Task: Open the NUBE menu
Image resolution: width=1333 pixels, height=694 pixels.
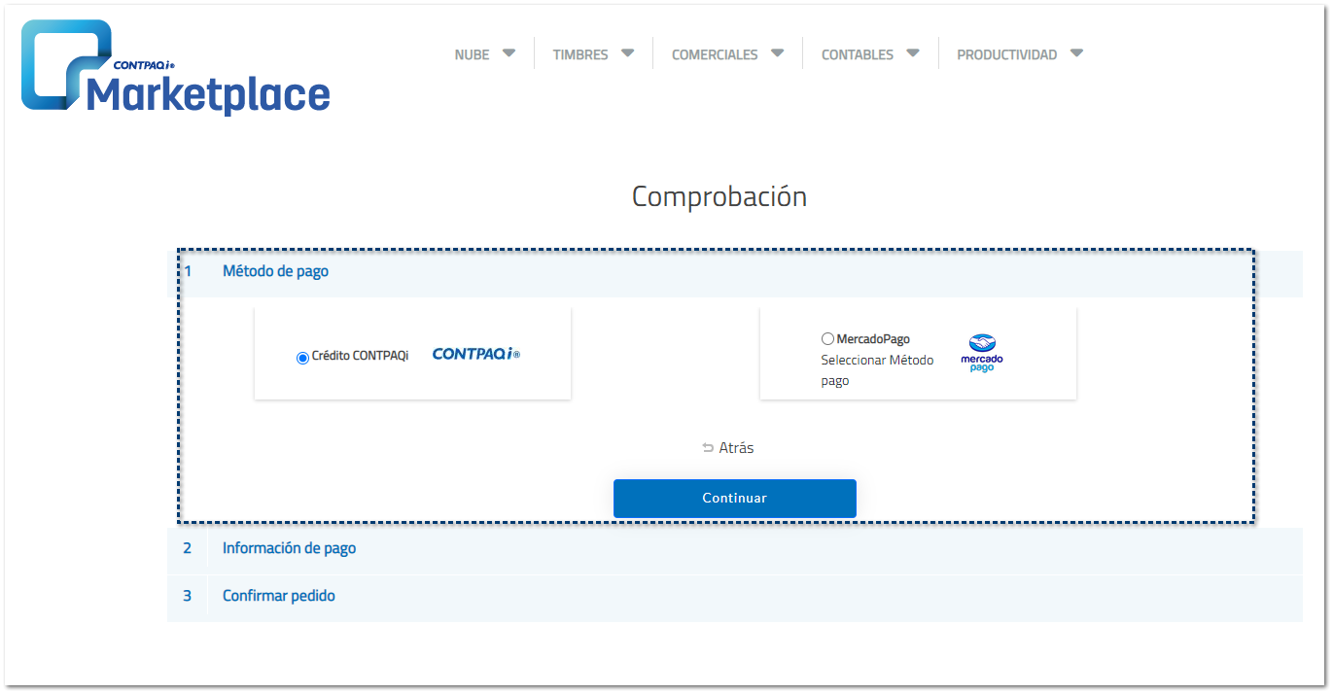Action: pos(473,55)
